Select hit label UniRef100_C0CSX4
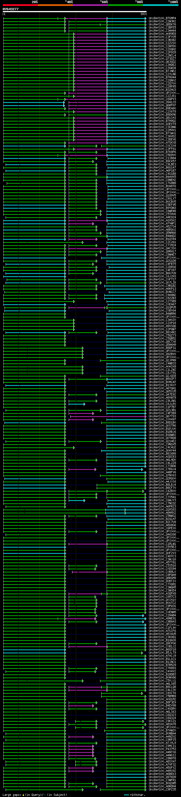Image resolution: width=181 pixels, height=797 pixels. click(x=162, y=146)
